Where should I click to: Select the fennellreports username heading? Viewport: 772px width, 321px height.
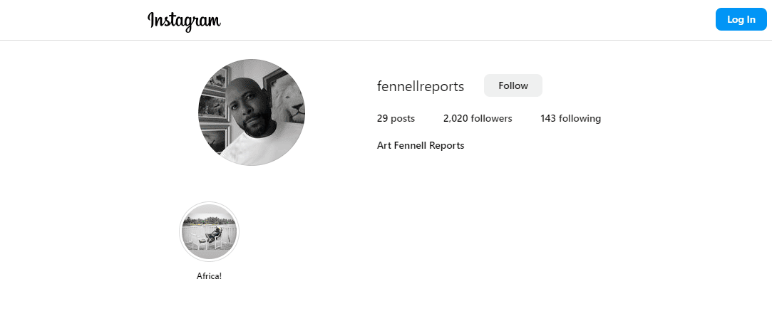tap(421, 87)
